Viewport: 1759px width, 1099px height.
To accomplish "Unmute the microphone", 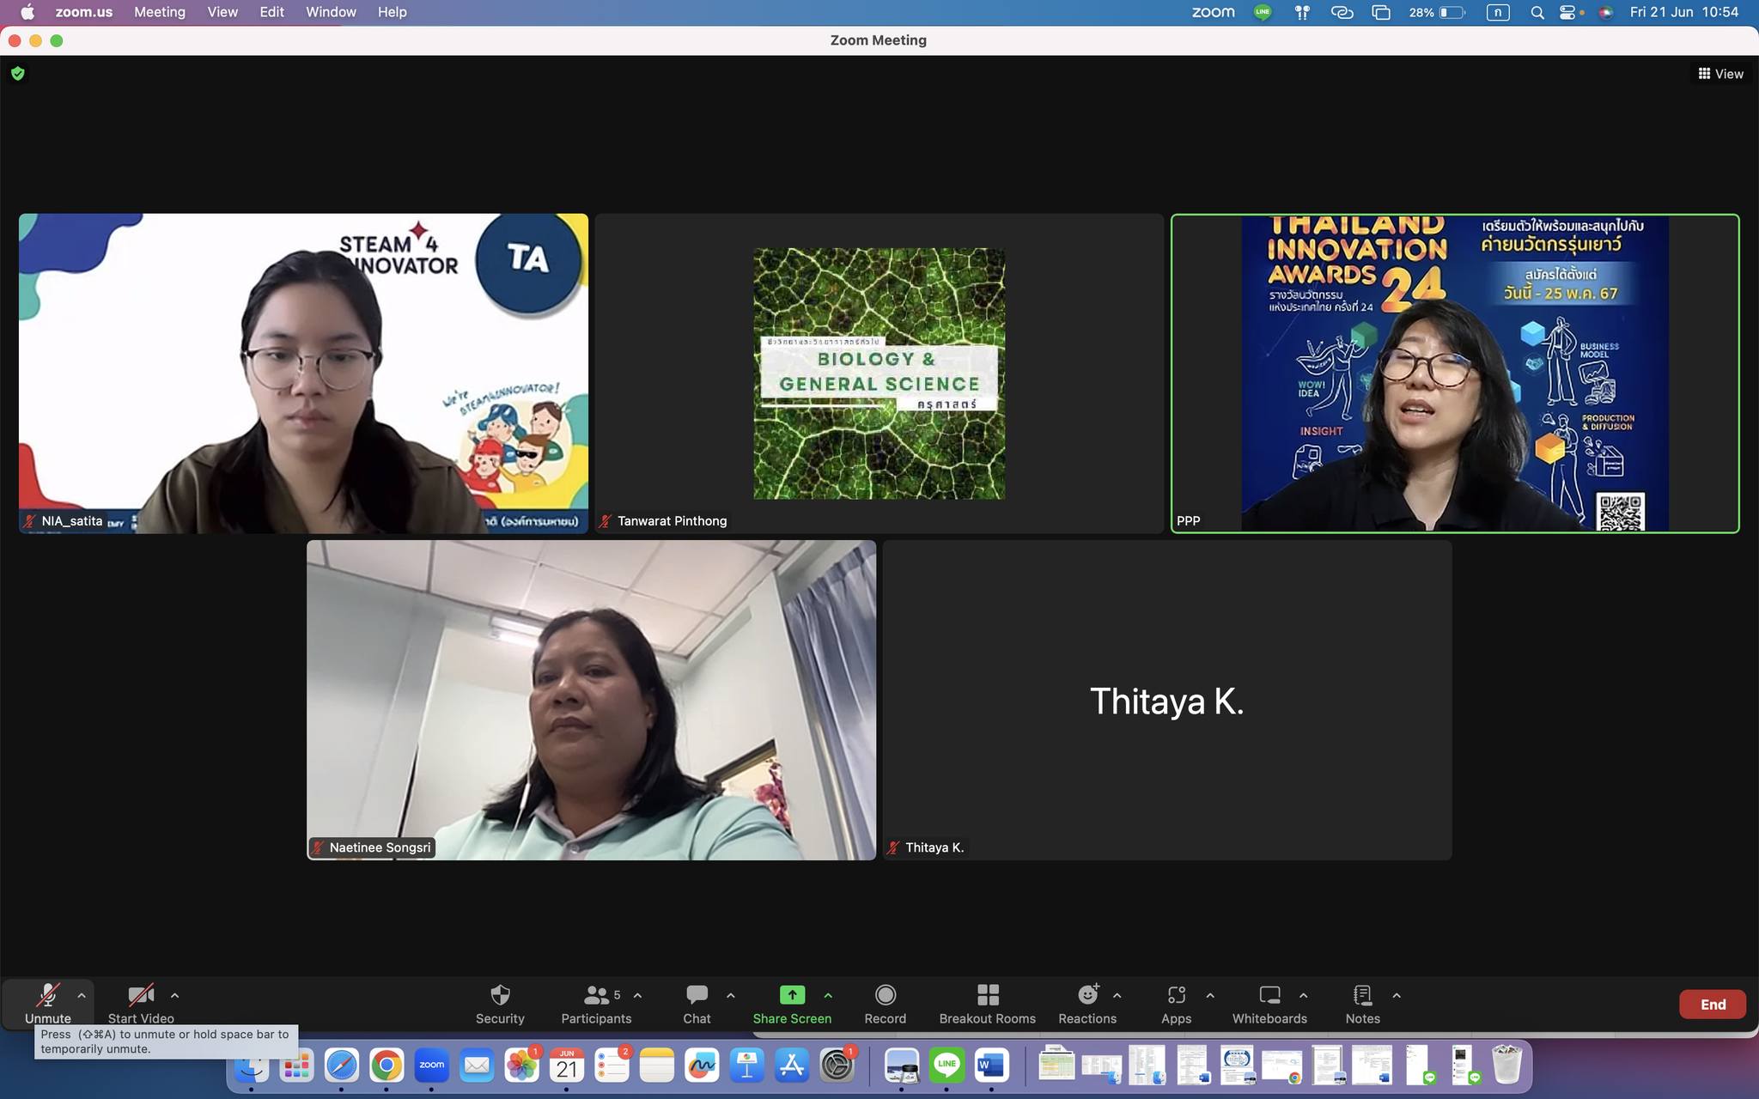I will (47, 996).
